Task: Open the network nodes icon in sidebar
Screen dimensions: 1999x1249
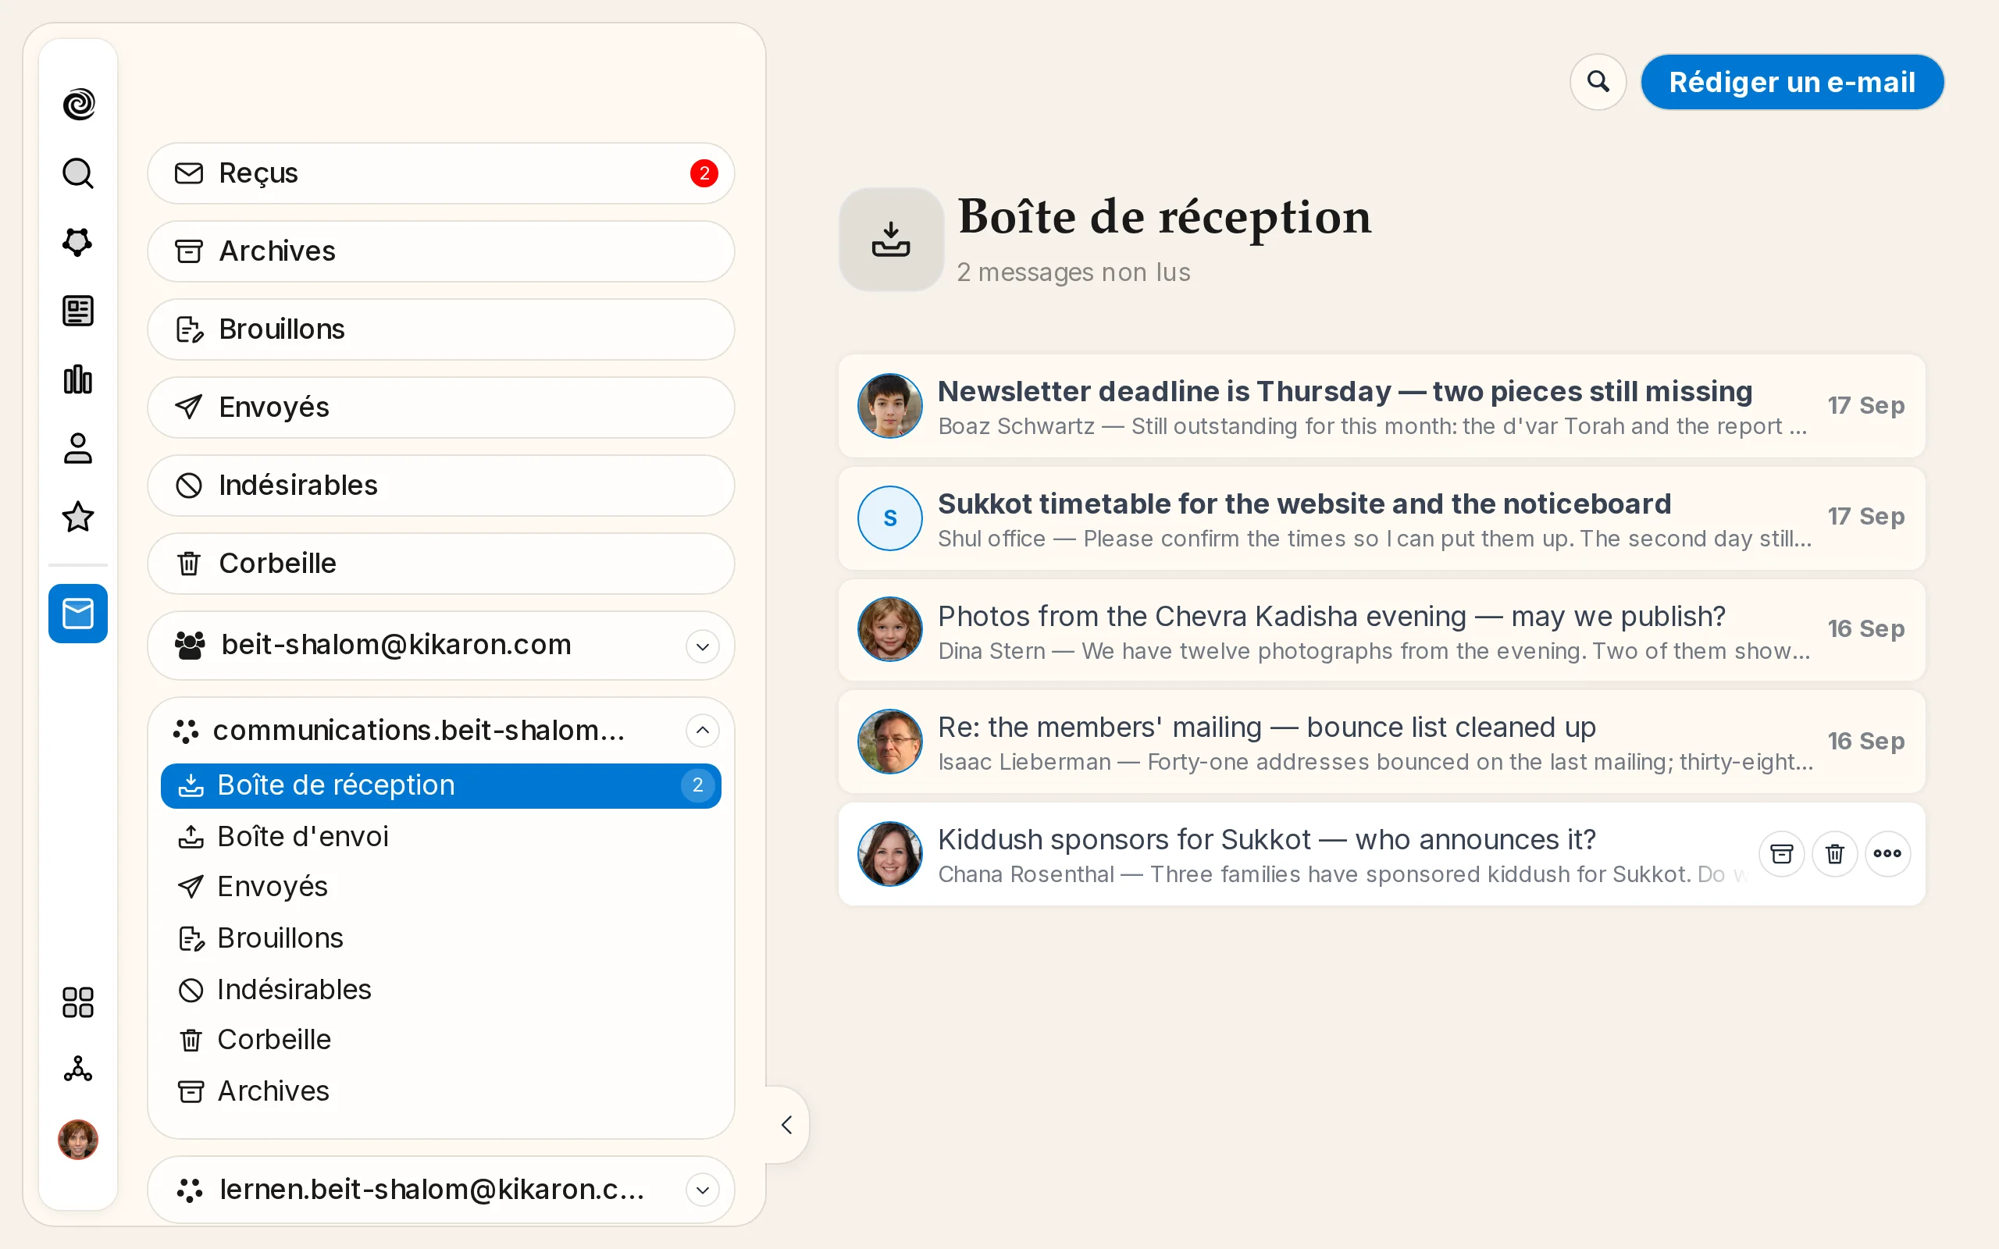Action: [78, 1069]
